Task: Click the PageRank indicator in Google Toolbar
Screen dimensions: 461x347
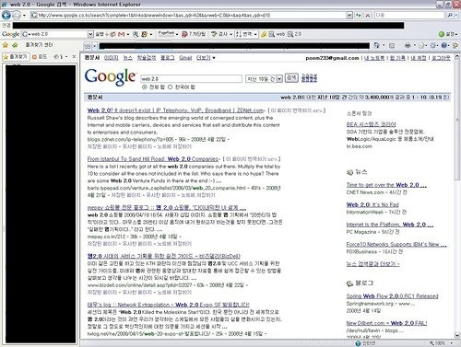Action: pos(166,34)
